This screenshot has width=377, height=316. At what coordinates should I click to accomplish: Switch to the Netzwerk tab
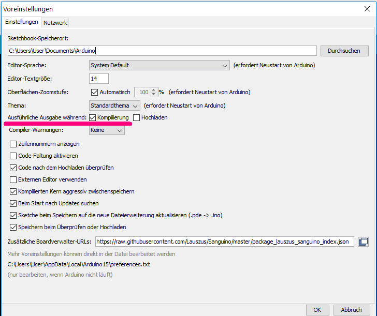[x=55, y=23]
